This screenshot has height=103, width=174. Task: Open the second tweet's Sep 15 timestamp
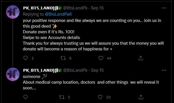pyautogui.click(x=97, y=70)
